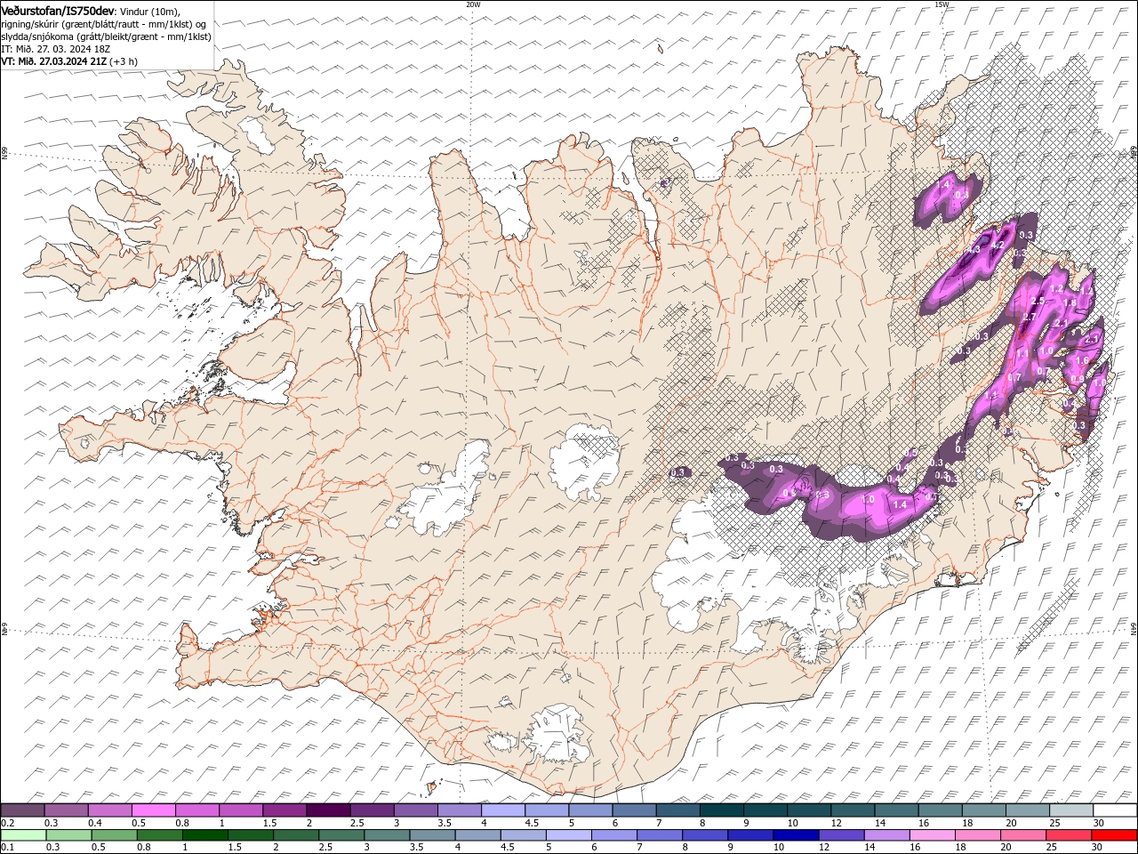Pick upper legend swatch between 0.5 and 0.8
The image size is (1138, 854).
pyautogui.click(x=154, y=810)
